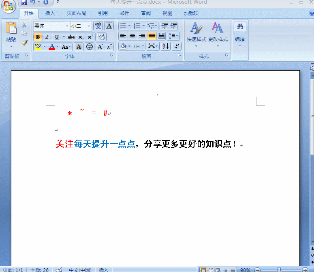This screenshot has width=314, height=272.
Task: Open bullet list dropdown arrow
Action: (129, 26)
